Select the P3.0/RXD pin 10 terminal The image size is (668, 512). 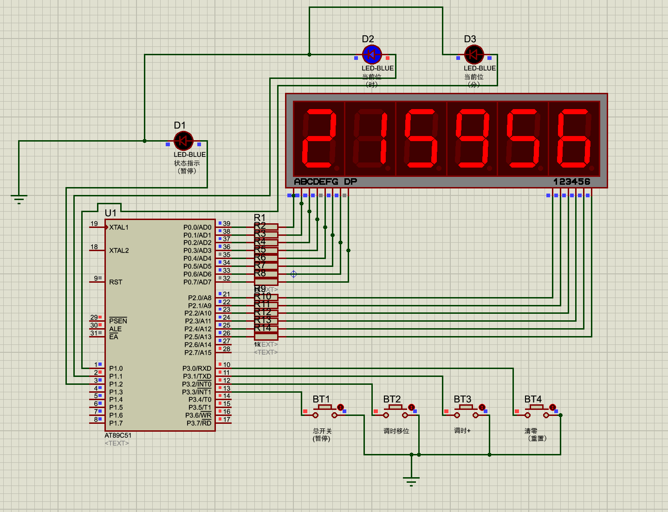tap(224, 368)
